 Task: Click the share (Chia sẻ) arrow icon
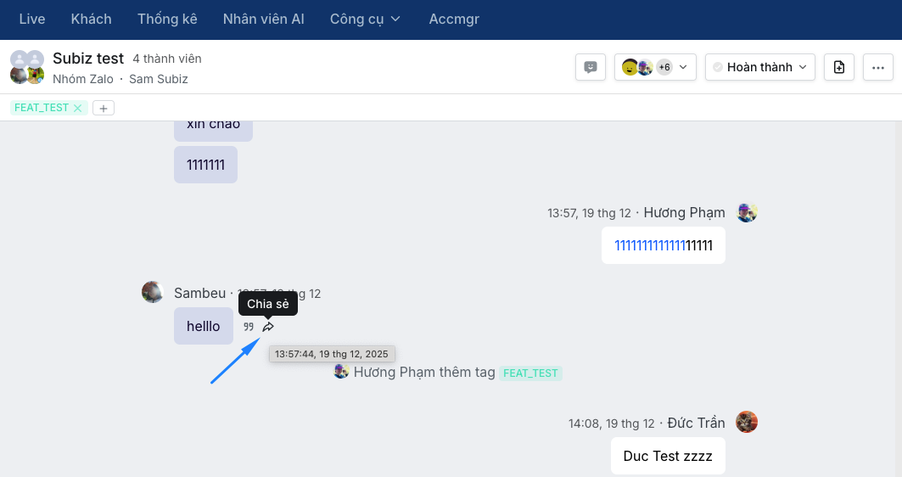click(x=268, y=327)
